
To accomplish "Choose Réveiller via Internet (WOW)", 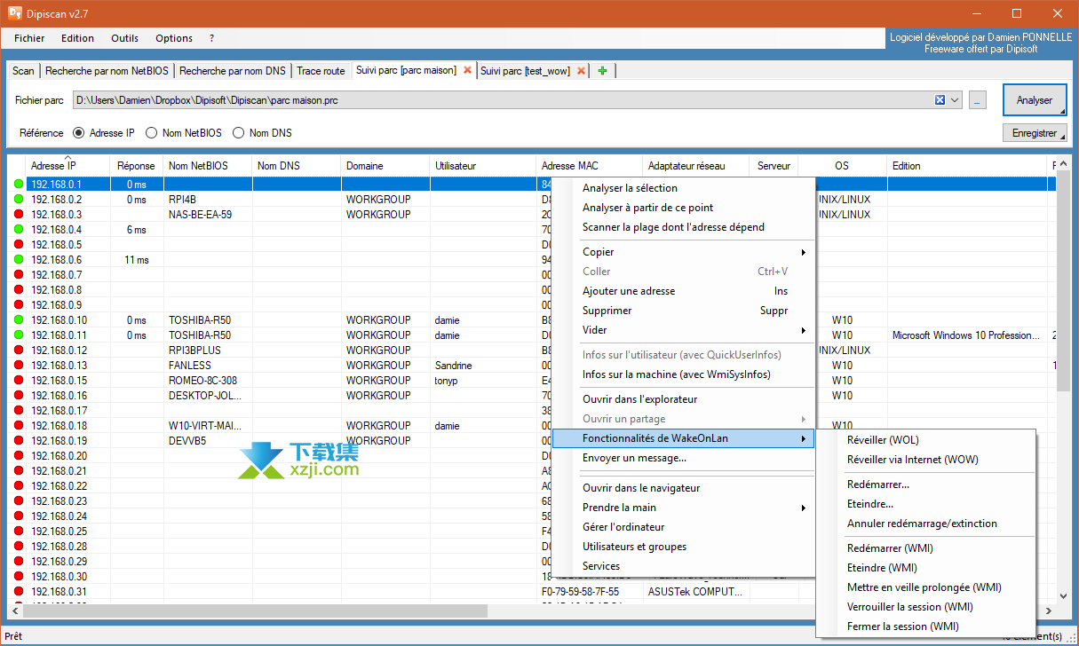I will click(926, 460).
